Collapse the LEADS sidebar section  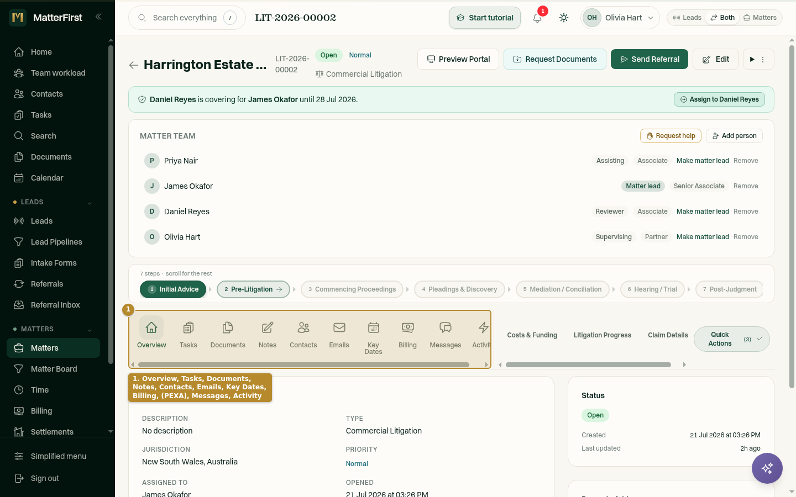point(90,203)
